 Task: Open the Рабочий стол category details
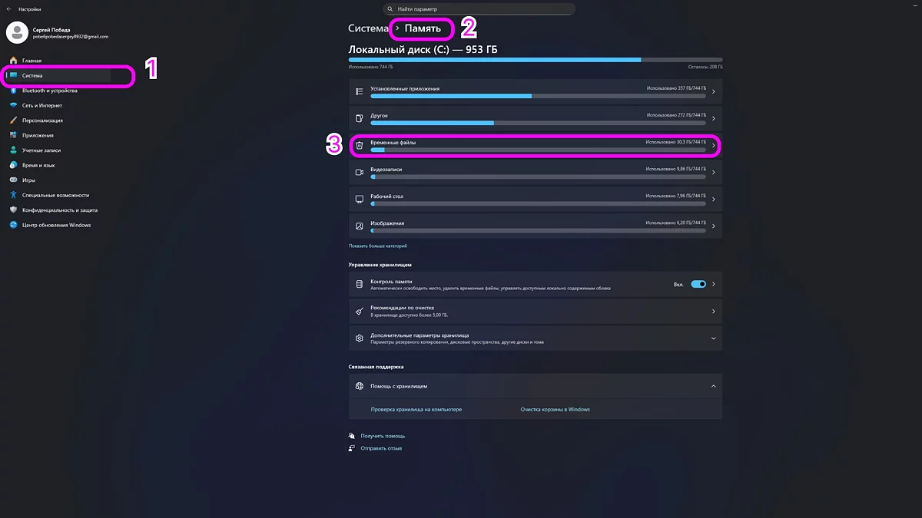pyautogui.click(x=536, y=199)
